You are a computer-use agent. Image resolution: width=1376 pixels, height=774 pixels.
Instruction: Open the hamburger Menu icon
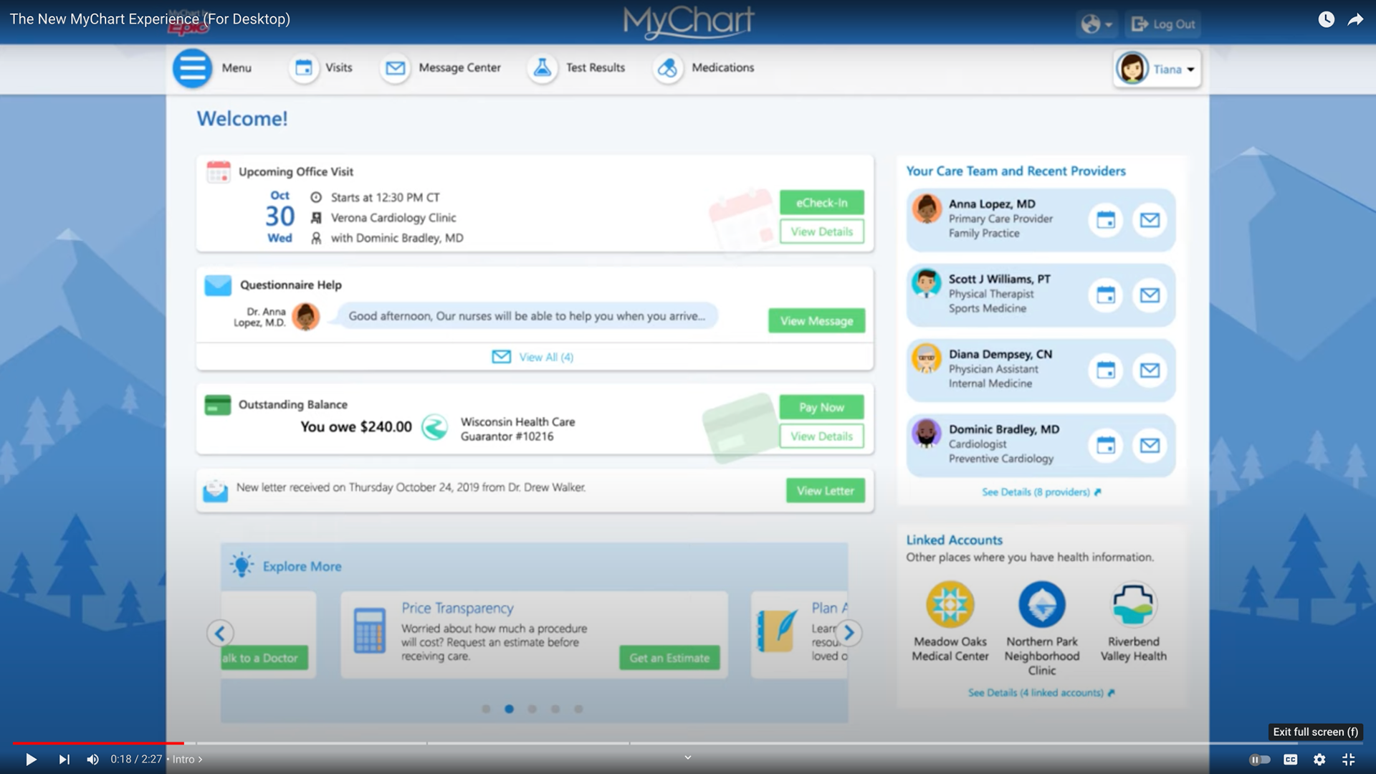pyautogui.click(x=192, y=68)
